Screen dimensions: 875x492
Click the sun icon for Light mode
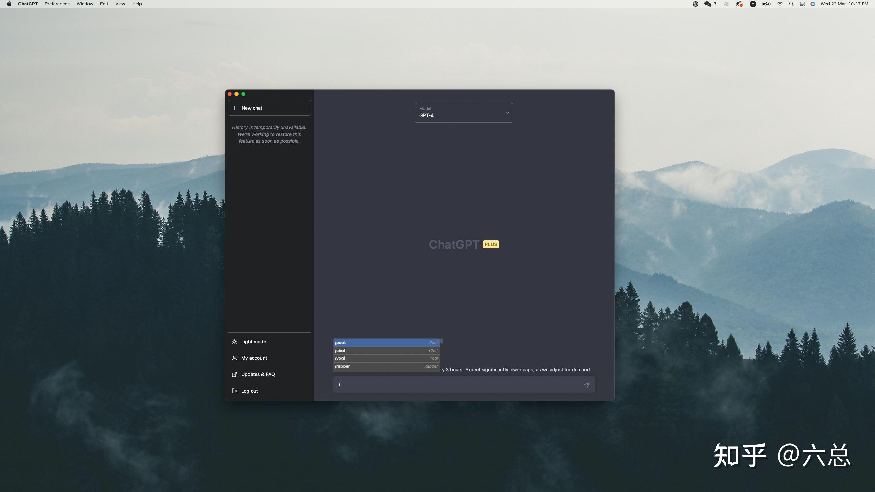234,342
